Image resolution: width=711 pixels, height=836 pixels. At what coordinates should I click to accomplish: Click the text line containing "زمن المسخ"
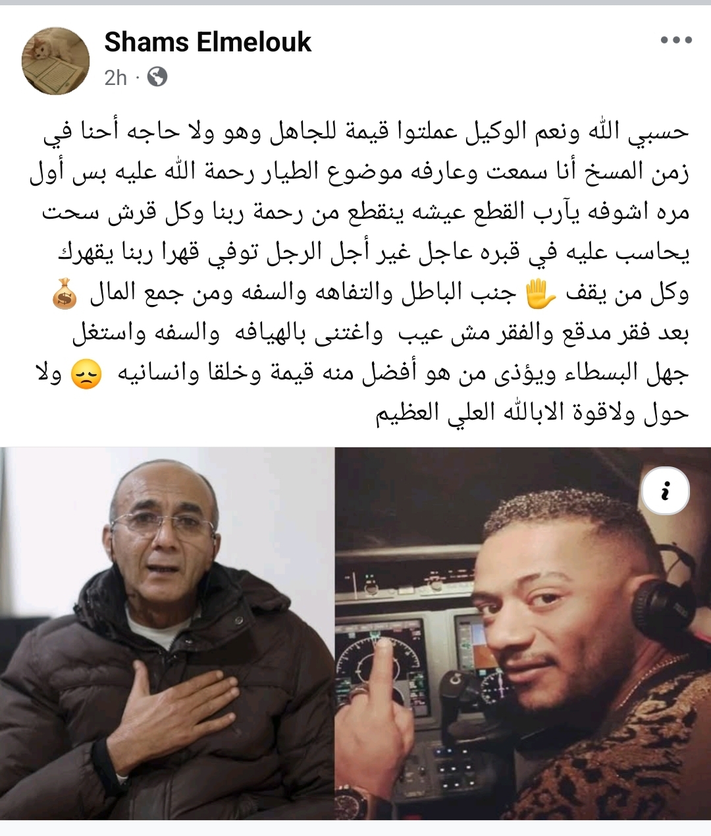coord(359,173)
